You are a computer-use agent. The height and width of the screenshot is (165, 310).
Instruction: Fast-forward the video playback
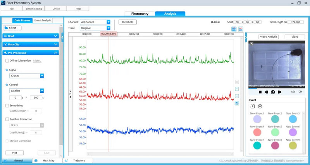(279, 92)
